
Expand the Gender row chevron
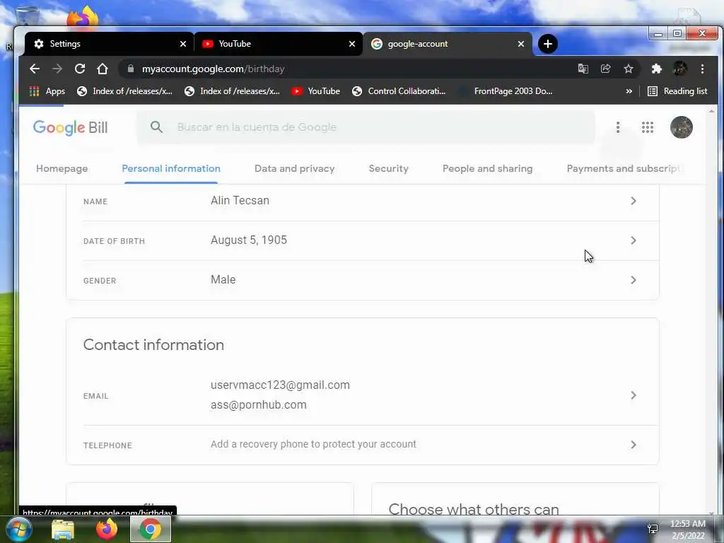tap(633, 280)
